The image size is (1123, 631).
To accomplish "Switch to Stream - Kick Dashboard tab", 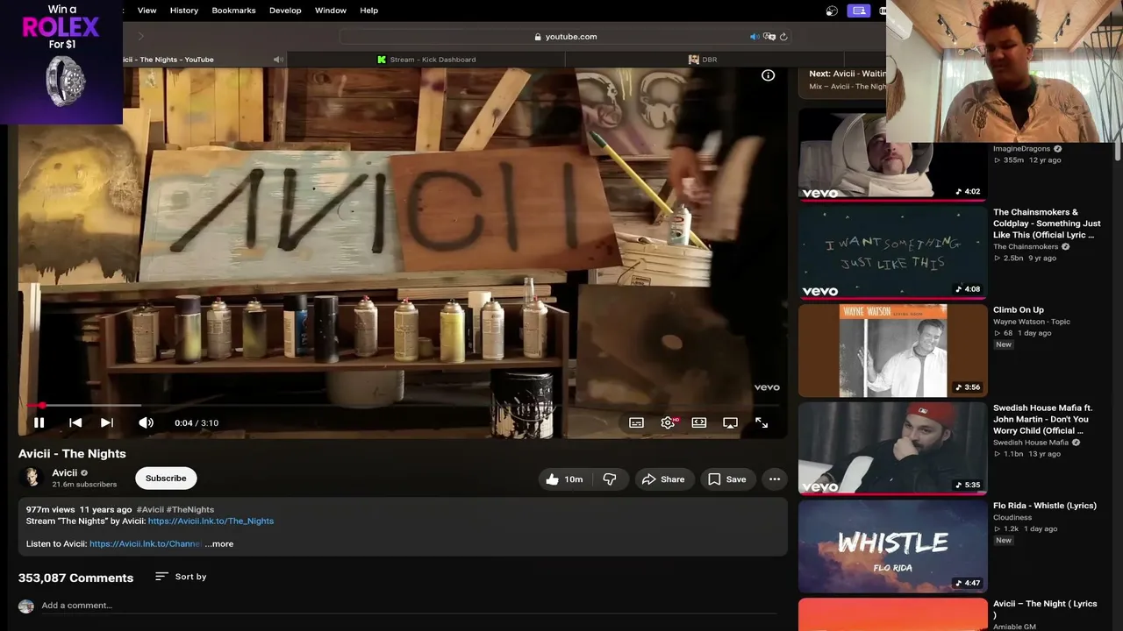I will (426, 60).
